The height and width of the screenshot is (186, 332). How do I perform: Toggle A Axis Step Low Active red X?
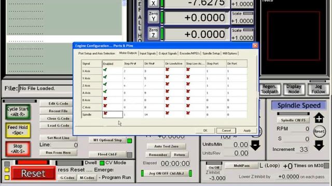coord(188,91)
